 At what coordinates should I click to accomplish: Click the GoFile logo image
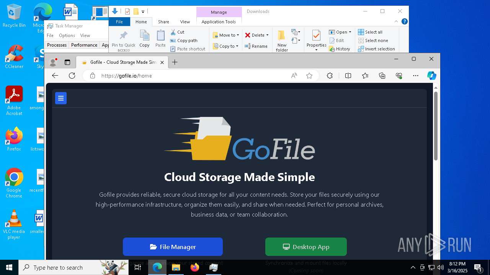pyautogui.click(x=240, y=138)
